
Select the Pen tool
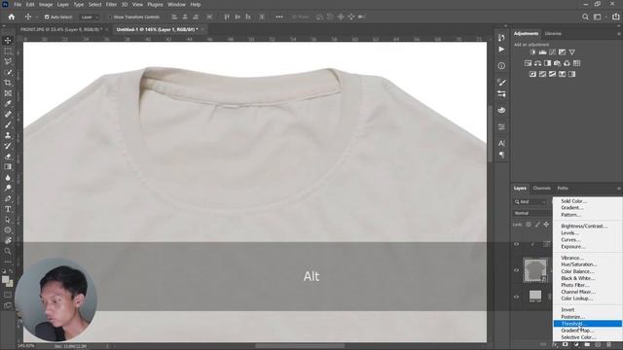(x=8, y=198)
